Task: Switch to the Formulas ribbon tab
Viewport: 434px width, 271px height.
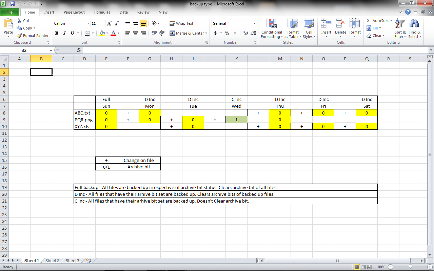Action: coord(102,12)
